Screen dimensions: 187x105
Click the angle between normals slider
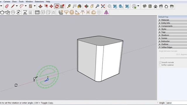[173, 58]
